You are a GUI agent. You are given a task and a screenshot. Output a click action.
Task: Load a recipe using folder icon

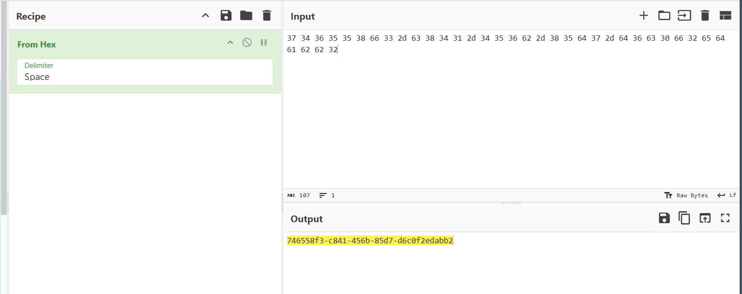coord(246,16)
